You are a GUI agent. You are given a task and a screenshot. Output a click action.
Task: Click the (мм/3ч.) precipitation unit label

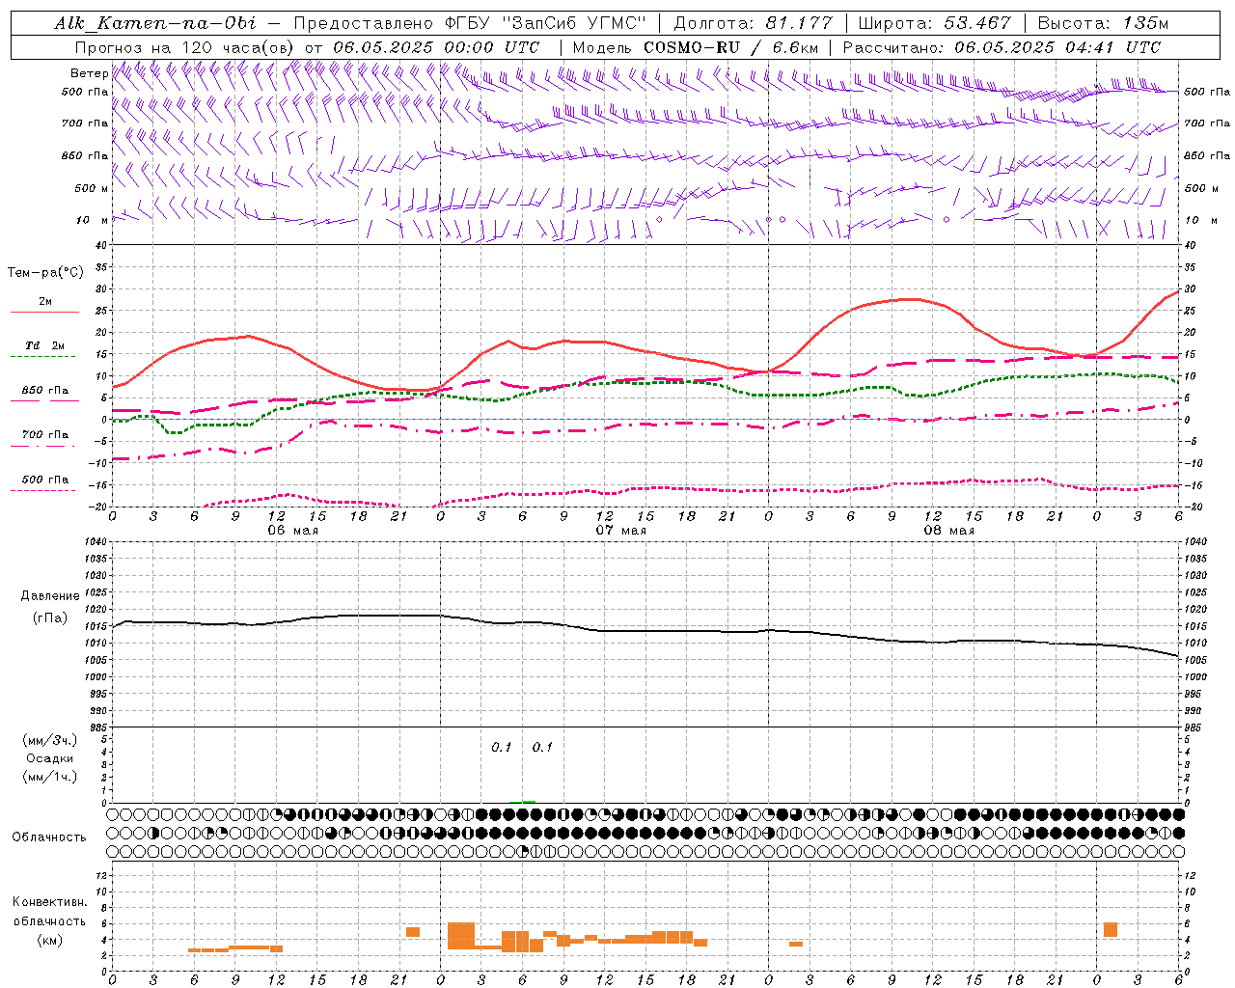click(50, 740)
